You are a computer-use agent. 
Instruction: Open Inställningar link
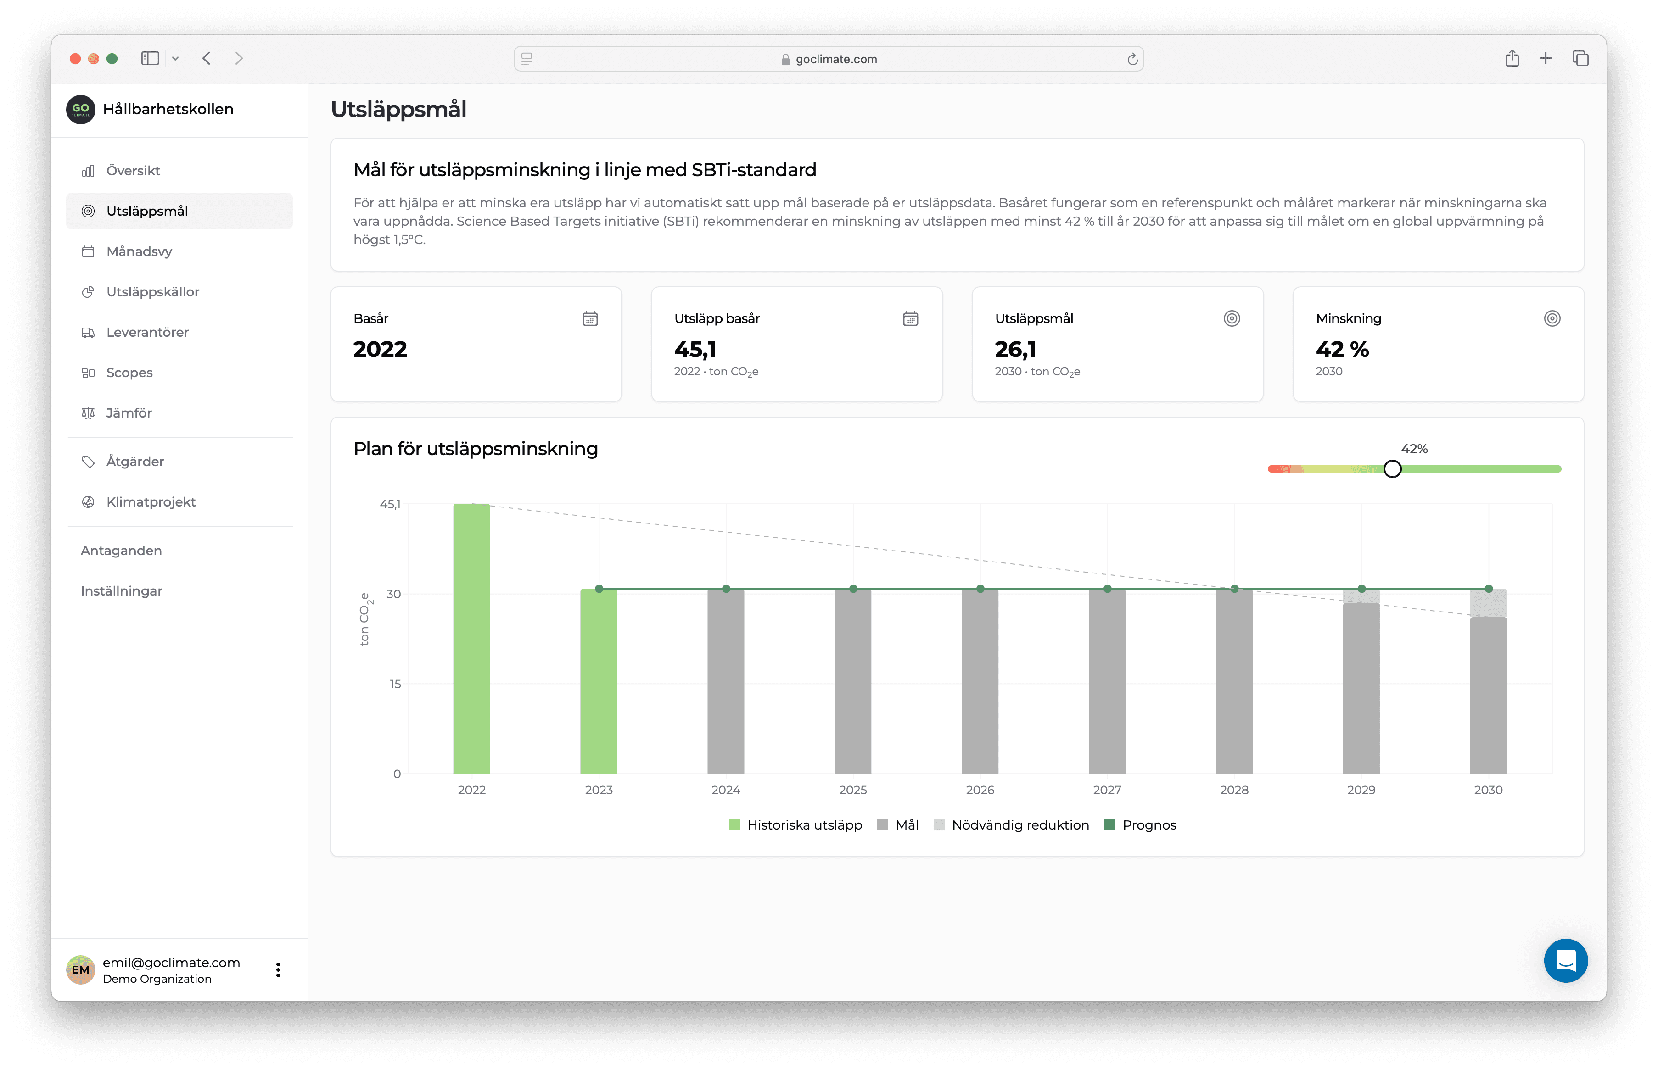pos(122,591)
